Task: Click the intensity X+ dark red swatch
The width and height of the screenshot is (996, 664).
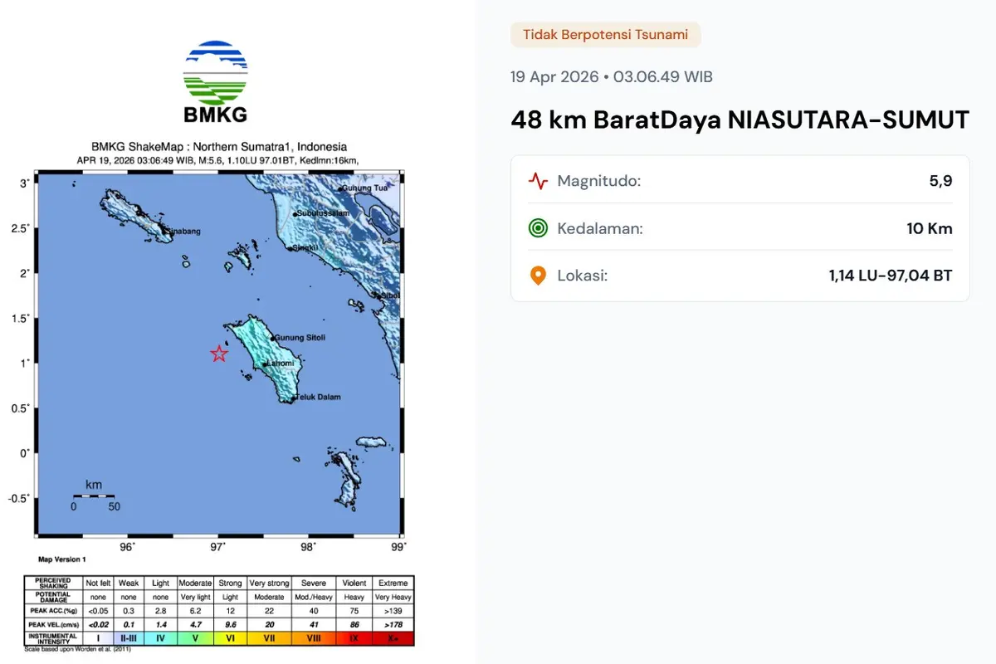Action: 393,638
